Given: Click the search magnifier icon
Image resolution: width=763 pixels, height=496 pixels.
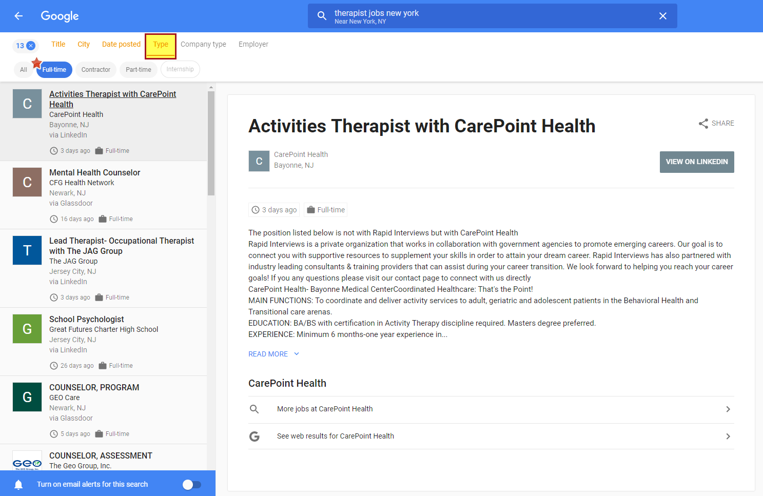Looking at the screenshot, I should click(322, 16).
